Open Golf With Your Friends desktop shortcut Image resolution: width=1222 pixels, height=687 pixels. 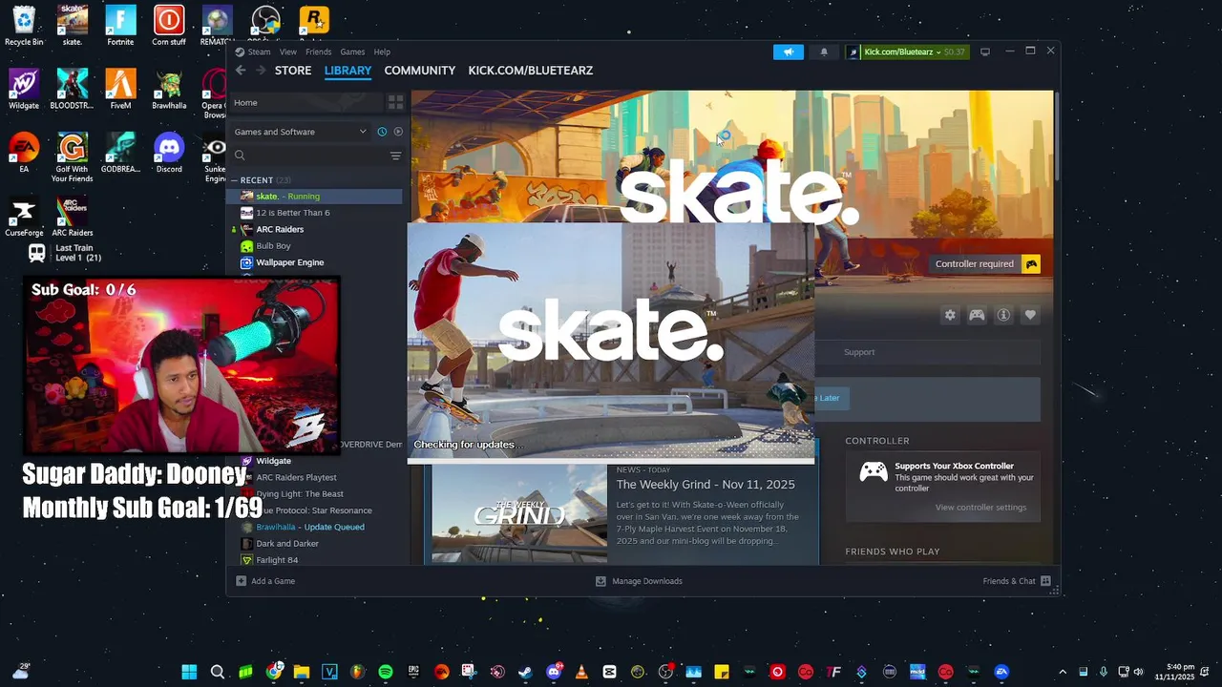[x=73, y=156]
